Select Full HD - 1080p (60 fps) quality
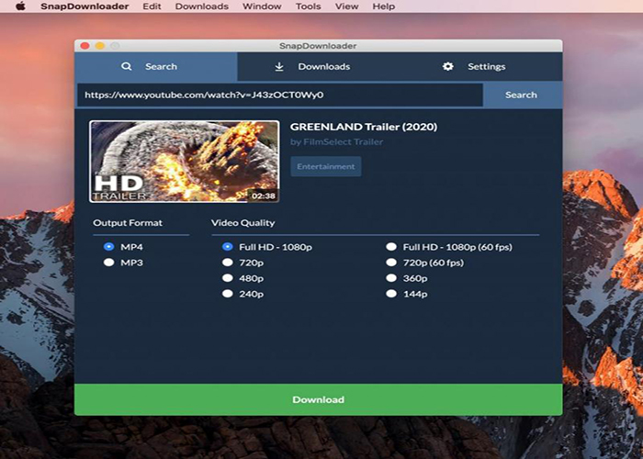 click(391, 247)
